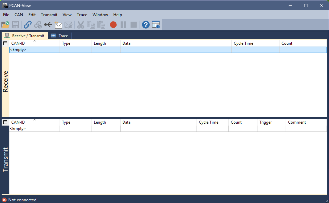Click the PCAN-View title bar app icon

pyautogui.click(x=5, y=5)
